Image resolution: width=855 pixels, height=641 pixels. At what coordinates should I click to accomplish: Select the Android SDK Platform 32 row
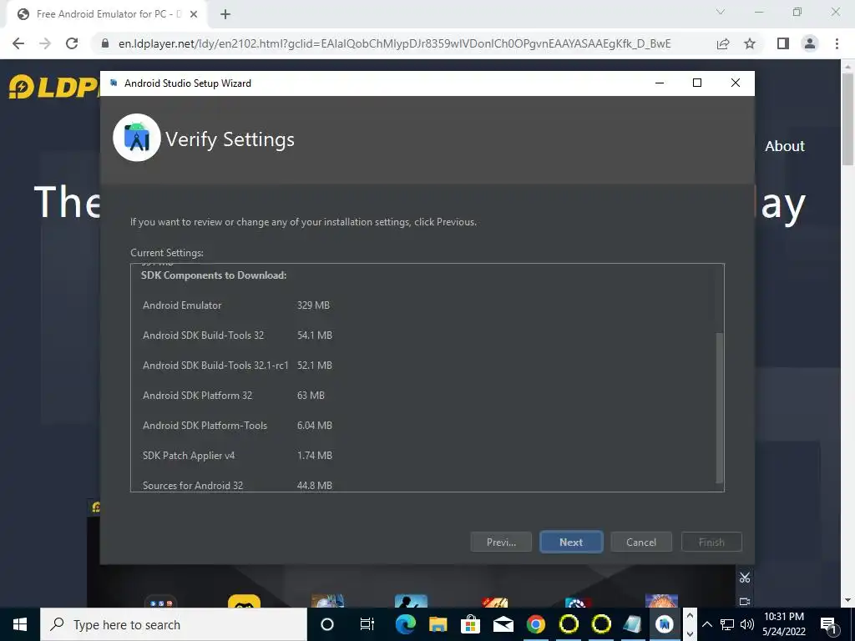click(234, 395)
